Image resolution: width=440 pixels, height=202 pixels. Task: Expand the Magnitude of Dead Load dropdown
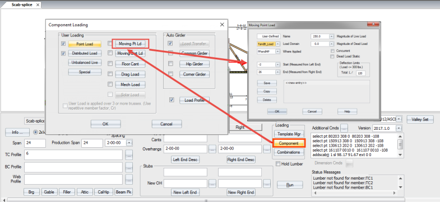331,44
